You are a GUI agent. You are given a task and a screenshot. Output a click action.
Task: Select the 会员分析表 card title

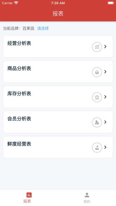(x=19, y=119)
